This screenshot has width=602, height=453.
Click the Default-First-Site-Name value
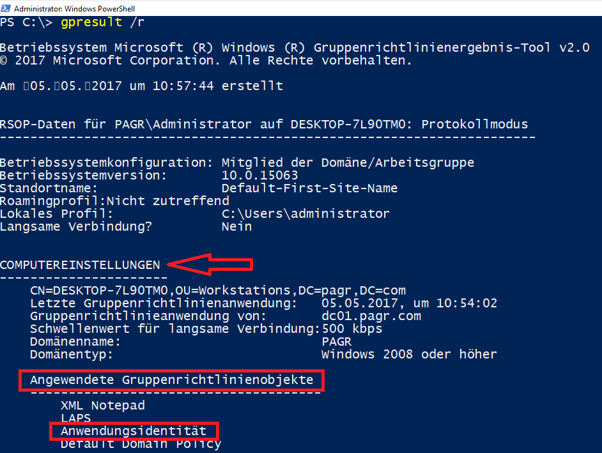[309, 188]
